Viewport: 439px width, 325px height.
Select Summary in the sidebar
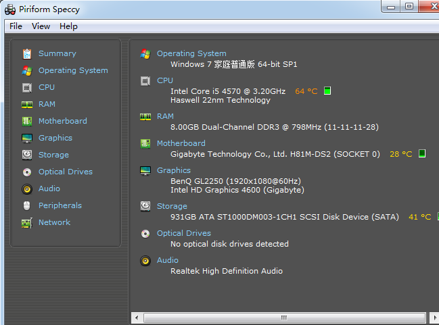(57, 53)
